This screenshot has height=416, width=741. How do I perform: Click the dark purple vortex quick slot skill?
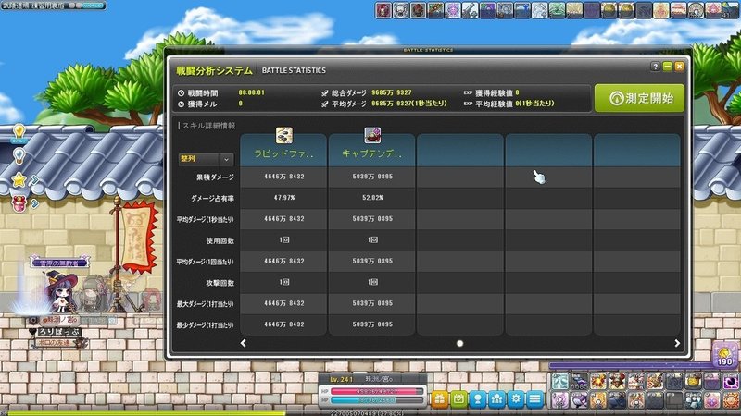732,381
